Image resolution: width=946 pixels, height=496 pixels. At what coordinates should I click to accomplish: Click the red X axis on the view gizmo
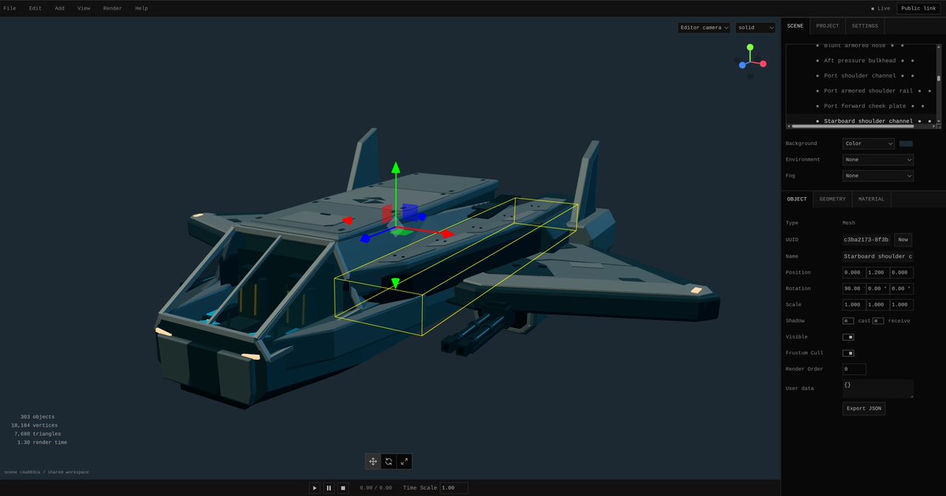point(763,64)
